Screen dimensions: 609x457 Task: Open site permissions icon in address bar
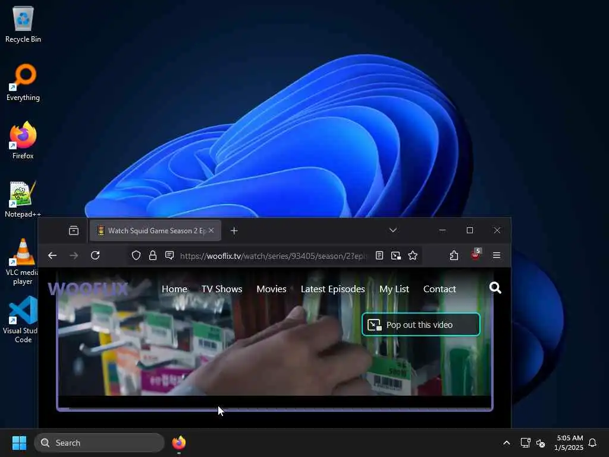pyautogui.click(x=169, y=255)
